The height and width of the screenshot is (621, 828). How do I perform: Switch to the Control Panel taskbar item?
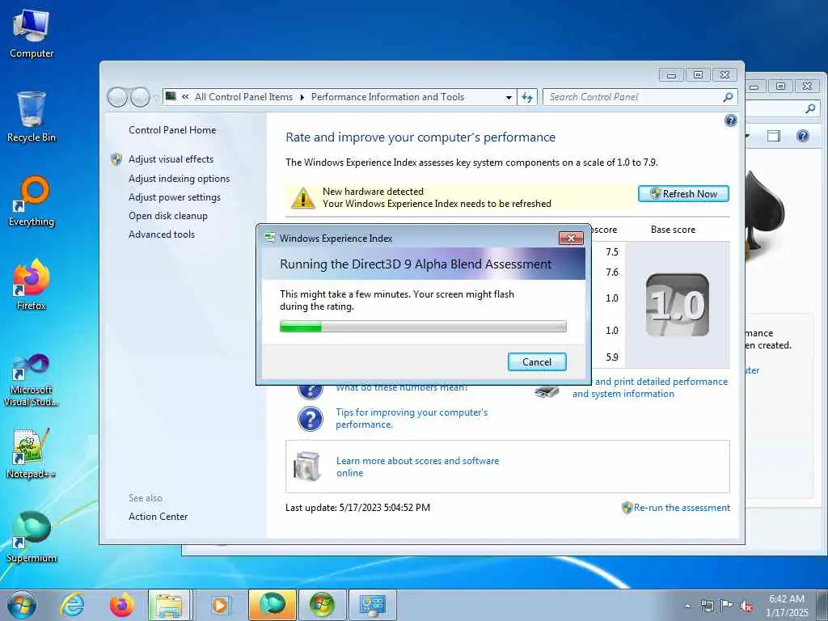point(372,605)
